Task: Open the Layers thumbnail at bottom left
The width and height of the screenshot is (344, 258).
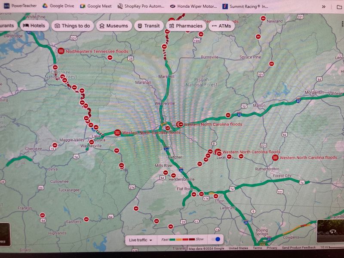Action: (x=5, y=234)
